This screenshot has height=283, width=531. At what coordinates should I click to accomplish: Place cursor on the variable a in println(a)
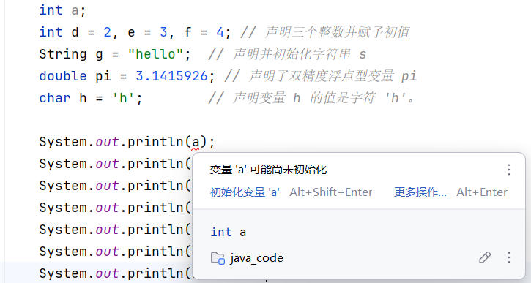(196, 142)
